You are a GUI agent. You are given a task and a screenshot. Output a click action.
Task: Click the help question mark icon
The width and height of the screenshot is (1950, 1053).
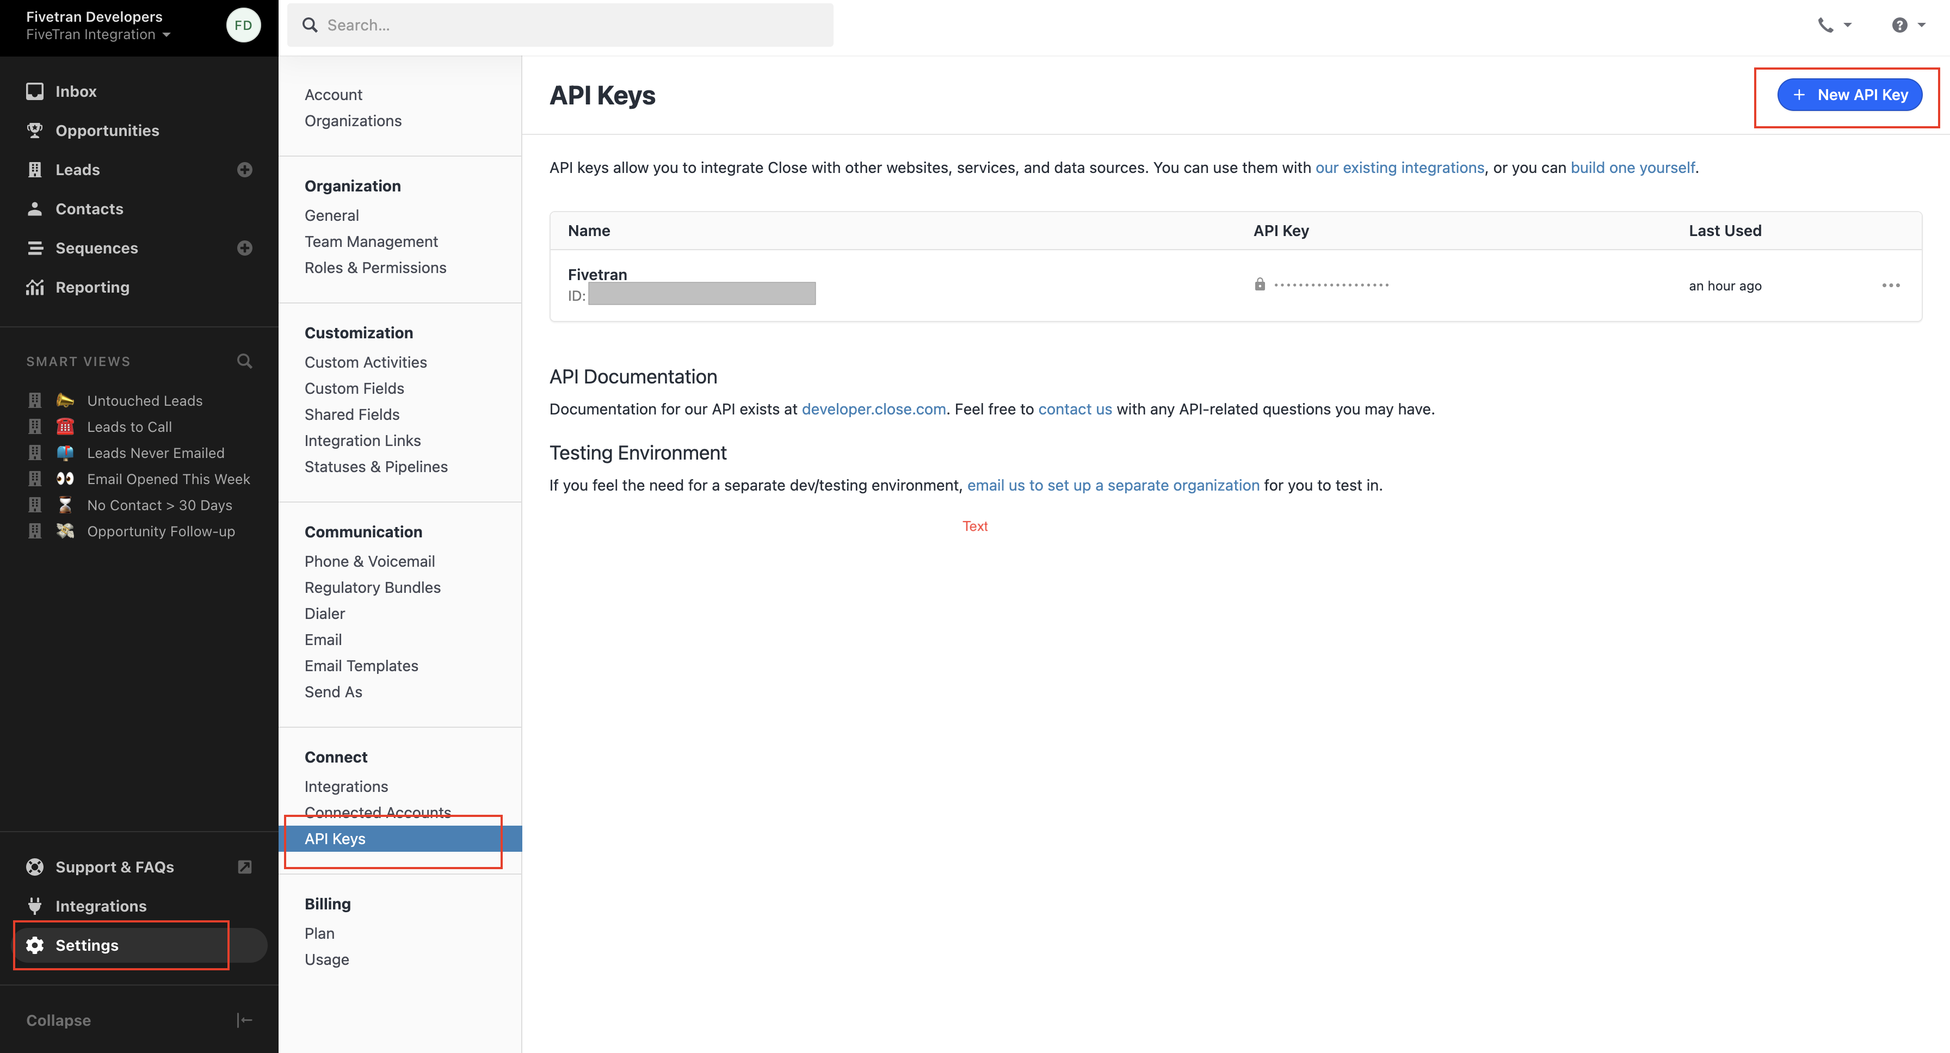(x=1900, y=25)
